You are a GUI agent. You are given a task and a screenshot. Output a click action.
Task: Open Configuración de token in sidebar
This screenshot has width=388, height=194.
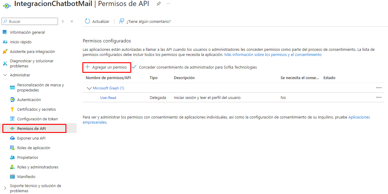tap(37, 119)
